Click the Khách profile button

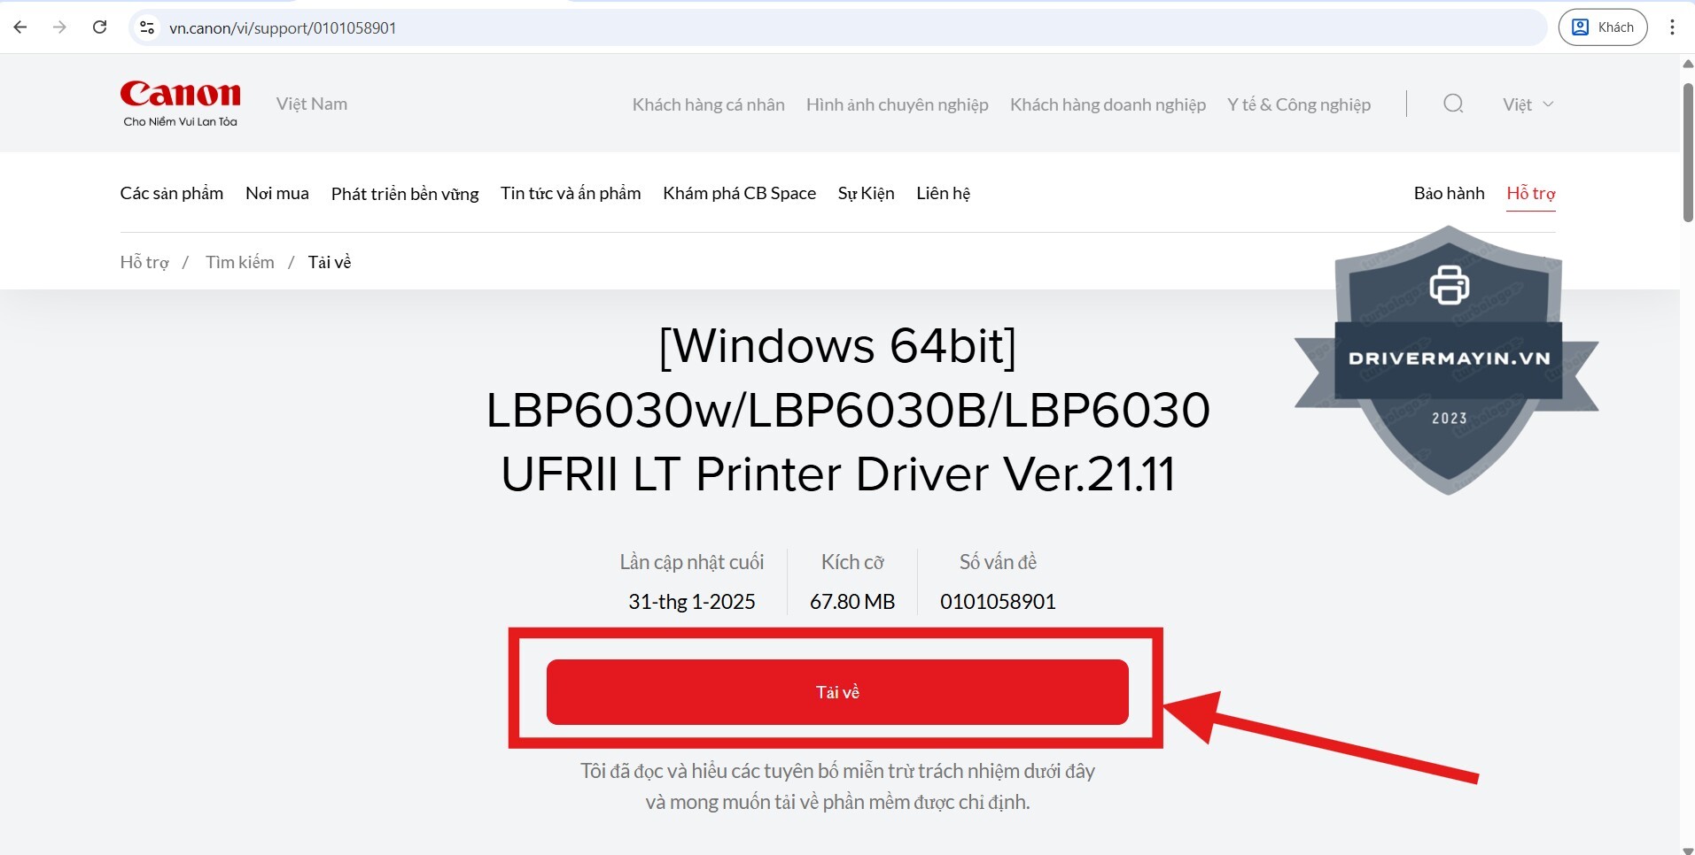[1603, 27]
